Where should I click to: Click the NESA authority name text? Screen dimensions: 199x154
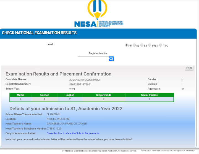click(111, 24)
